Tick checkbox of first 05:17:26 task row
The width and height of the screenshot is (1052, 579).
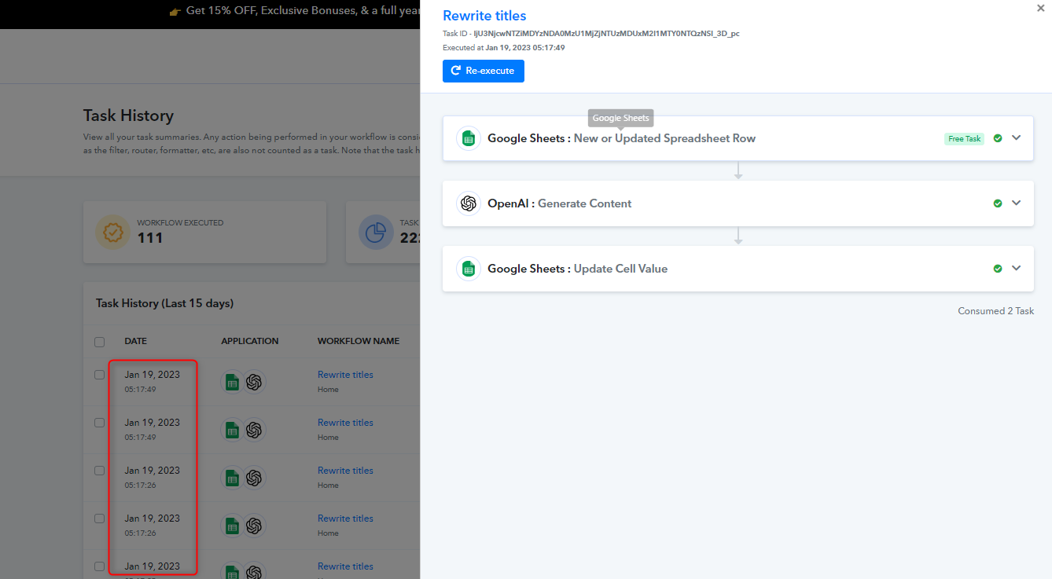[x=99, y=471]
